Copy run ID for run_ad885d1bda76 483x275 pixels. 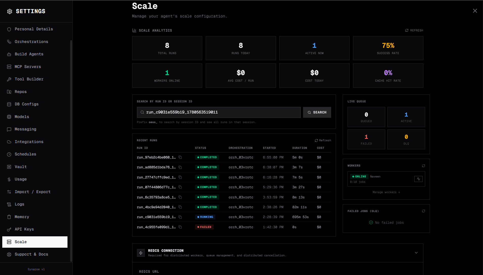click(180, 167)
